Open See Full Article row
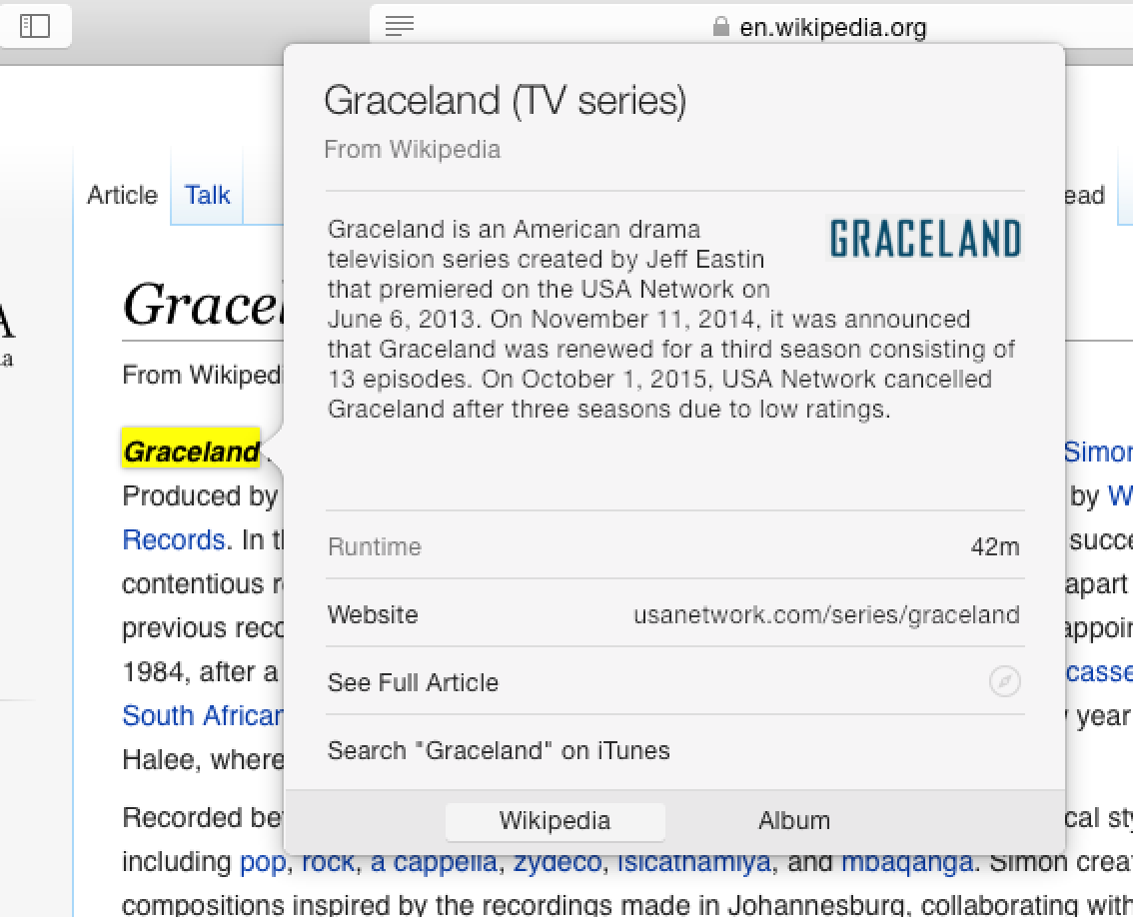Screen dimensions: 1133x917 point(674,681)
